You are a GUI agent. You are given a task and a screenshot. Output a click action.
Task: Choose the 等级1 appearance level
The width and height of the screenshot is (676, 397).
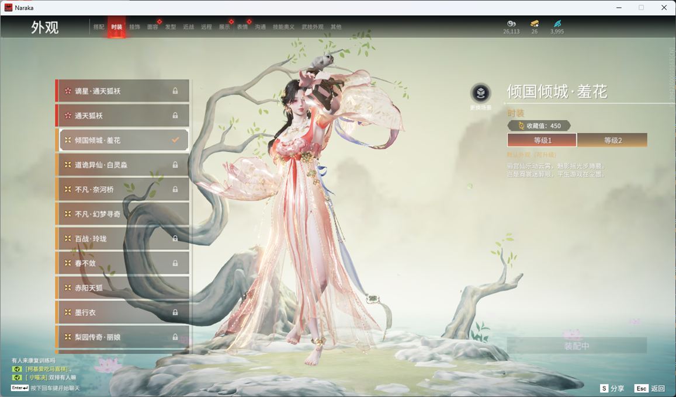542,140
